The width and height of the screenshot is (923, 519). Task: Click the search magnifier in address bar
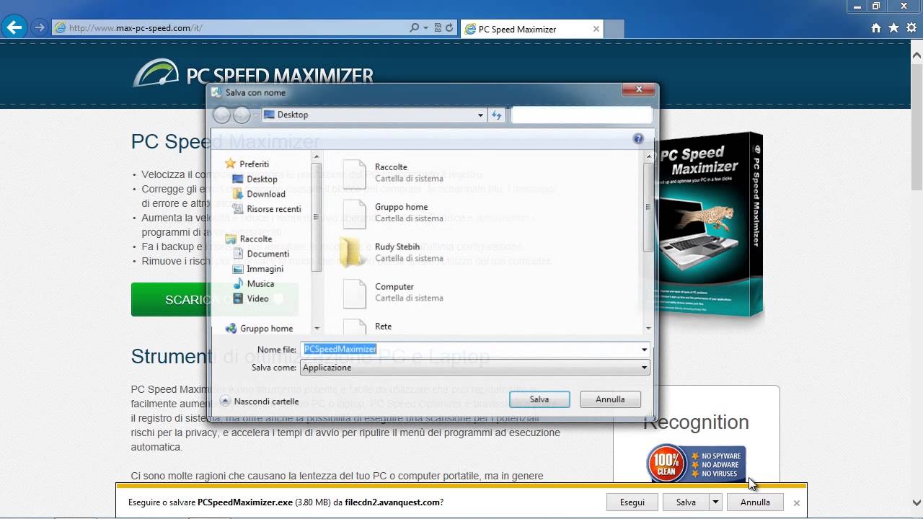point(414,28)
